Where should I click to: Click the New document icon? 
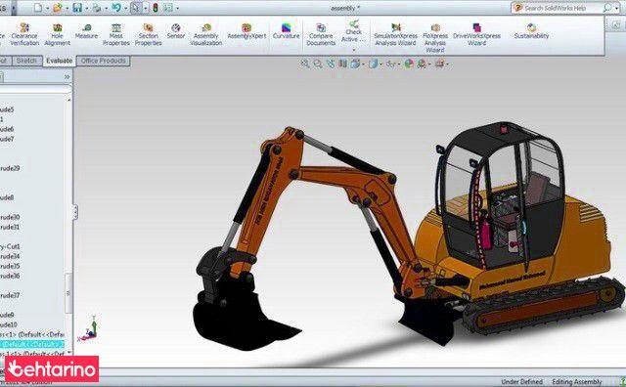coord(38,8)
